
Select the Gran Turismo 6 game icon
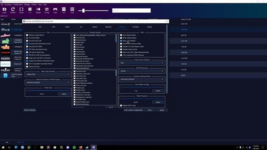5,30
